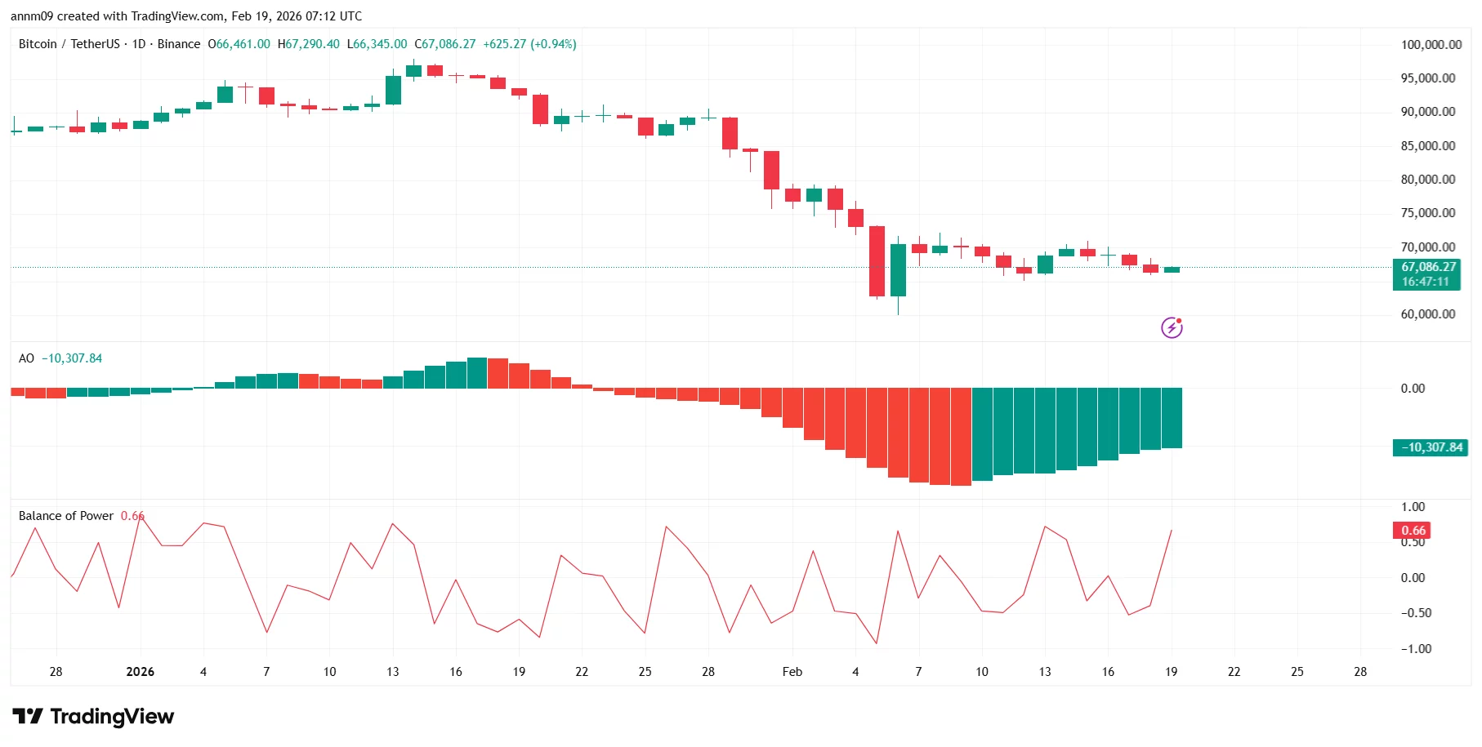This screenshot has height=747, width=1482.
Task: Select the Balance of Power indicator label
Action: (65, 516)
